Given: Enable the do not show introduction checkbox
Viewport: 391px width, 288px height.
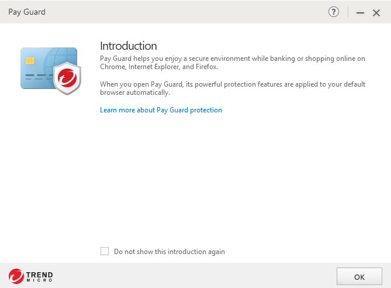Looking at the screenshot, I should 105,251.
